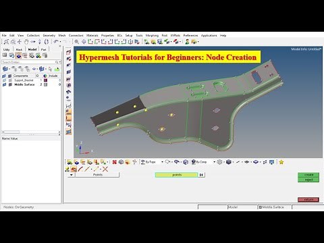
Task: Switch to the Mask tab
Action: point(19,49)
